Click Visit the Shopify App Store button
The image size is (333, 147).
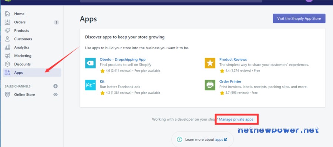(299, 19)
